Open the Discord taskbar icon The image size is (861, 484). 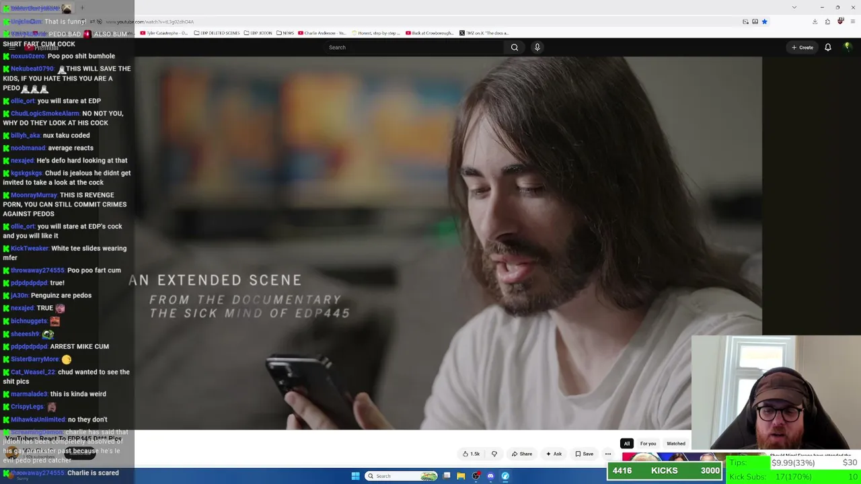coord(490,476)
